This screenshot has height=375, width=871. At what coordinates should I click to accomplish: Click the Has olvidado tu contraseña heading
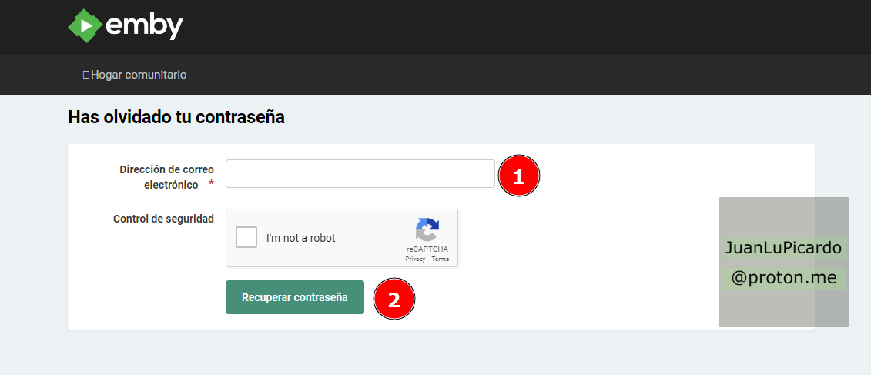[x=176, y=117]
